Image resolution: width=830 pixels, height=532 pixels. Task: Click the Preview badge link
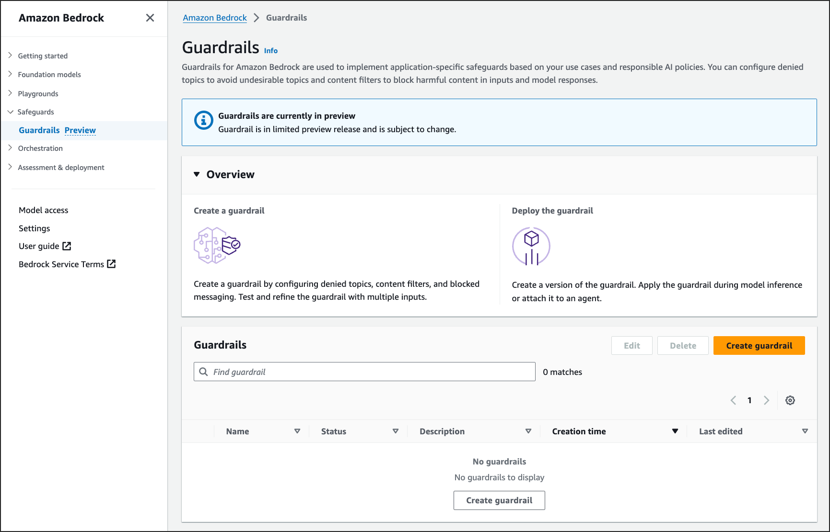pyautogui.click(x=80, y=130)
